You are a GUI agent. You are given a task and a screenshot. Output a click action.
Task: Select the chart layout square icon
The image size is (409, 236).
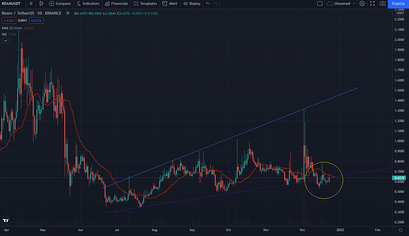[x=319, y=4]
